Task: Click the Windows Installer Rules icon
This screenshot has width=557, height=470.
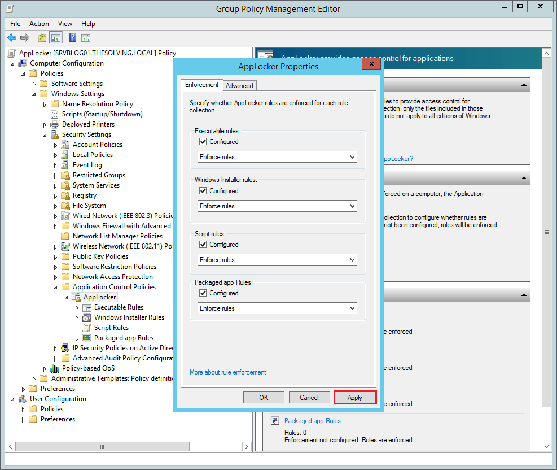Action: [x=87, y=317]
